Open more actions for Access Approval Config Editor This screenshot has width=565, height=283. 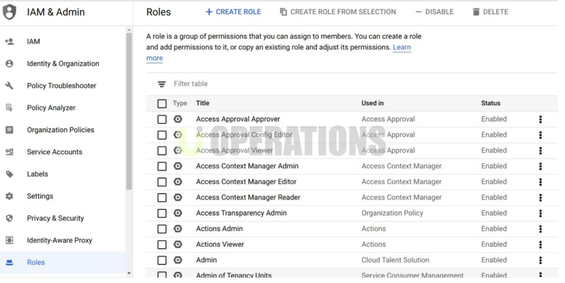tap(540, 135)
